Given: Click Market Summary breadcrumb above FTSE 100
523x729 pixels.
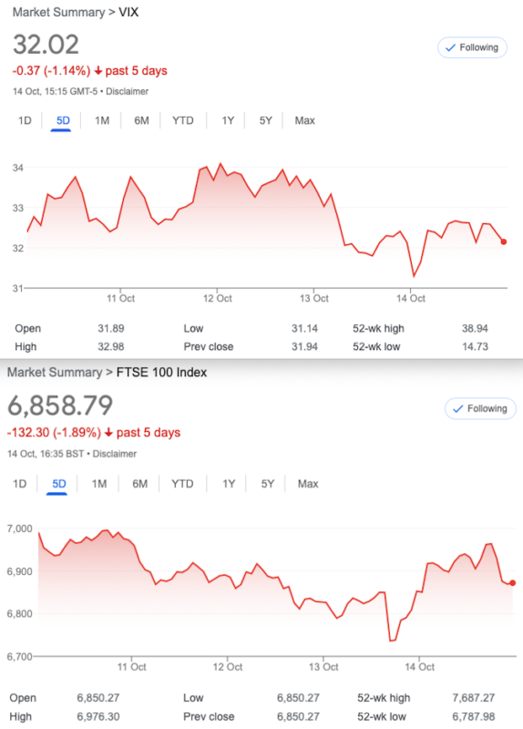Looking at the screenshot, I should pos(55,373).
